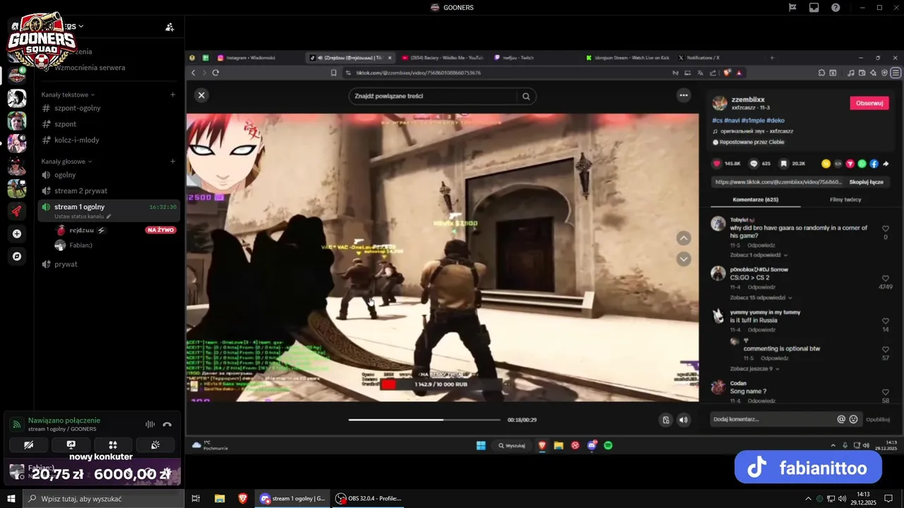
Task: Click the #s1mple hashtag
Action: tap(752, 121)
